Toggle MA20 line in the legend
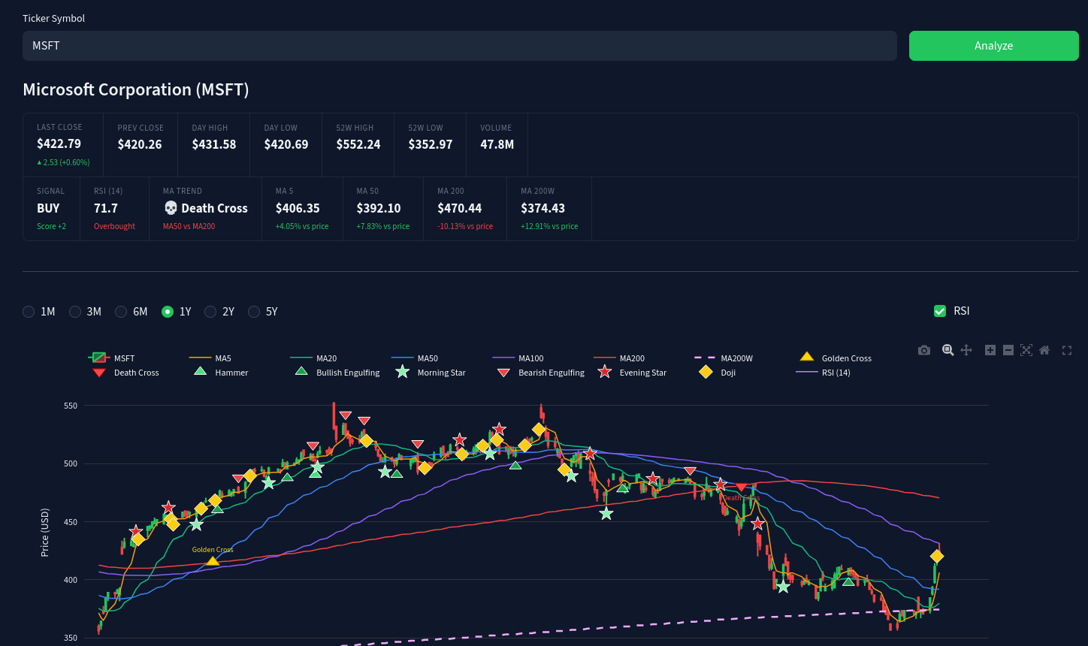 click(313, 358)
